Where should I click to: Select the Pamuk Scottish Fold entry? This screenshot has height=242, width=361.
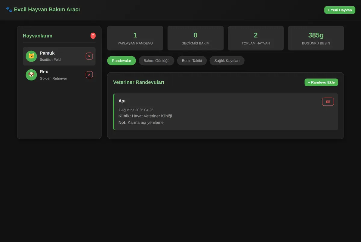[59, 56]
